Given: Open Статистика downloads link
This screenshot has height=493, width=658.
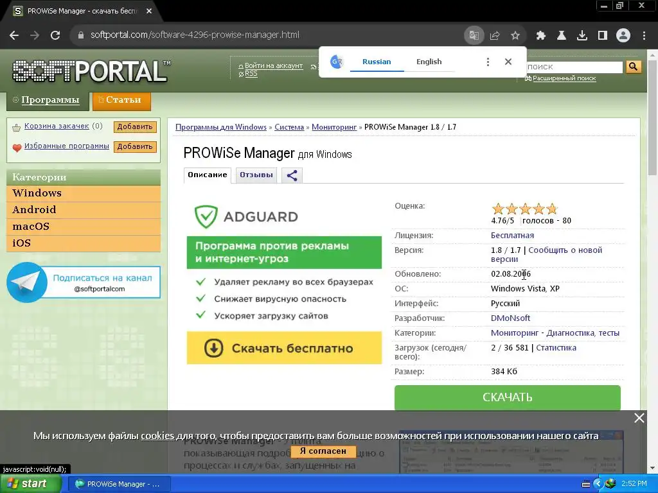Looking at the screenshot, I should click(556, 347).
